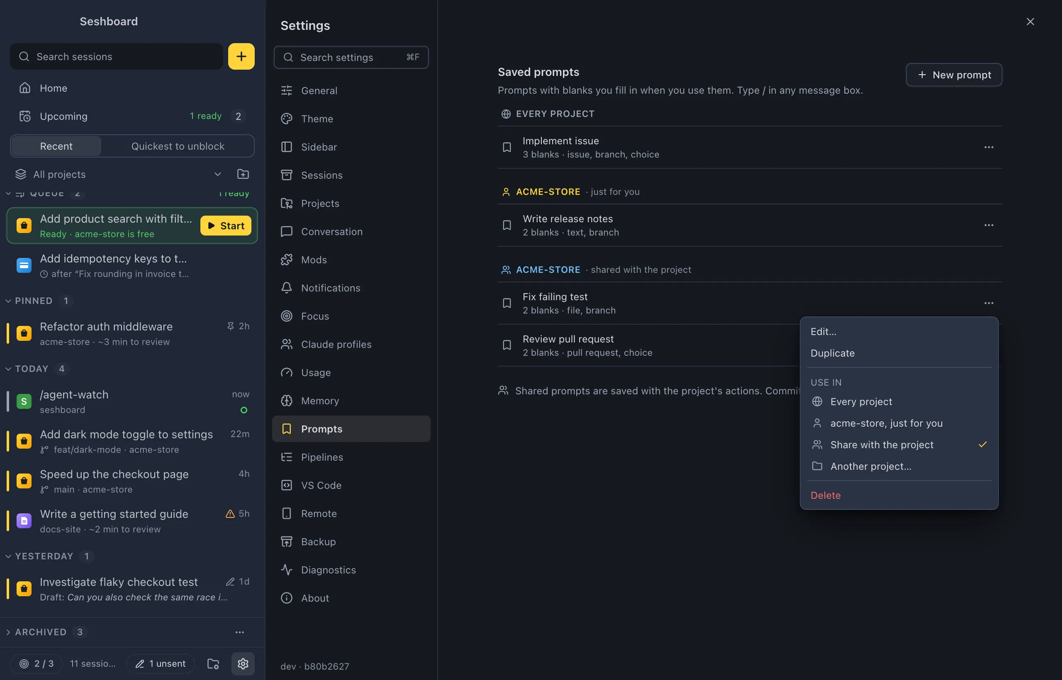The width and height of the screenshot is (1062, 680).
Task: Click the Archived section ellipsis menu
Action: pyautogui.click(x=240, y=632)
